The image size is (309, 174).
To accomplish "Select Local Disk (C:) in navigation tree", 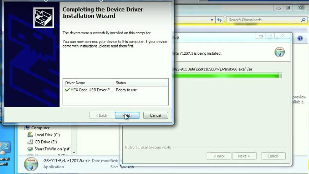I will (47, 135).
